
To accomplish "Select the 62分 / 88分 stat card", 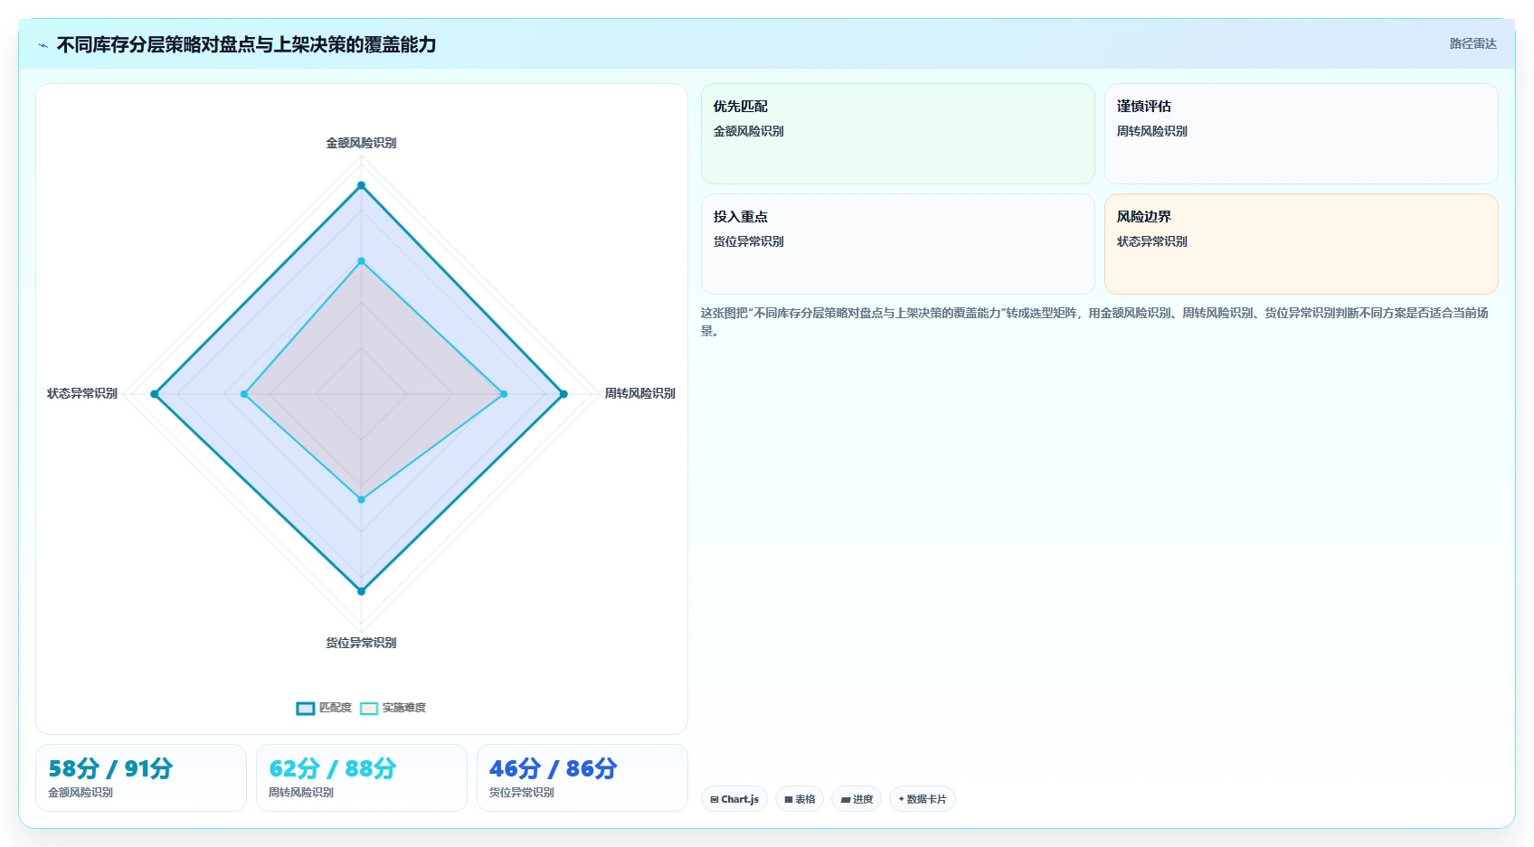I will [x=362, y=778].
